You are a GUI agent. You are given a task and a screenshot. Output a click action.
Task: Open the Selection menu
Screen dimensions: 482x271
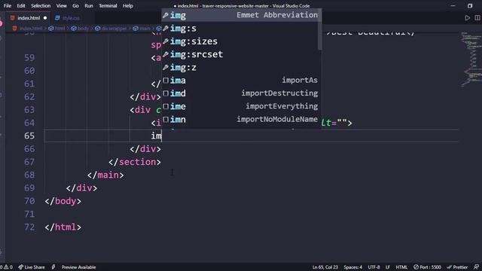41,5
